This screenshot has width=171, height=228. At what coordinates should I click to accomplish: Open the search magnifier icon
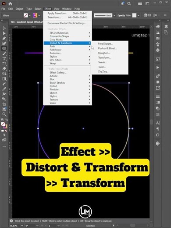[129, 4]
